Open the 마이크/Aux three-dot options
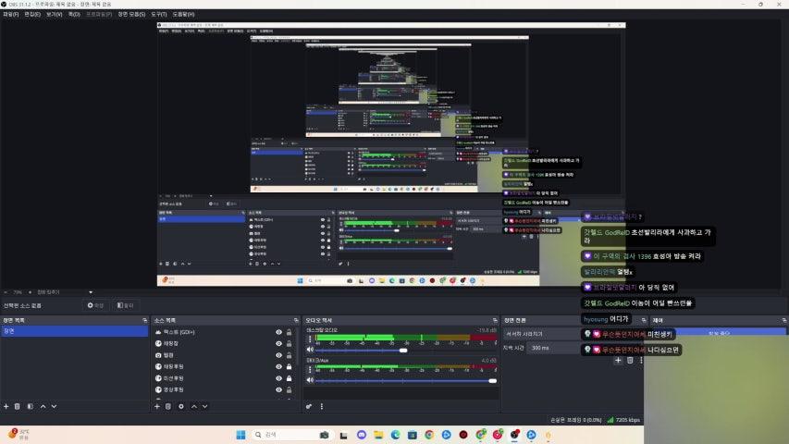 pos(310,369)
